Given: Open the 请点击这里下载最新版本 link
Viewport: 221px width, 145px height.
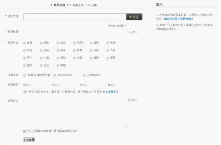Looking at the screenshot, I should tap(179, 19).
